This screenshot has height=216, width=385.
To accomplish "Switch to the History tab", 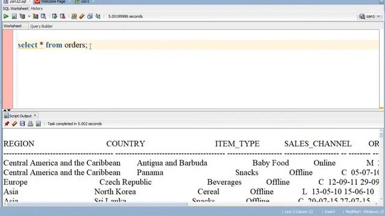I will [37, 8].
